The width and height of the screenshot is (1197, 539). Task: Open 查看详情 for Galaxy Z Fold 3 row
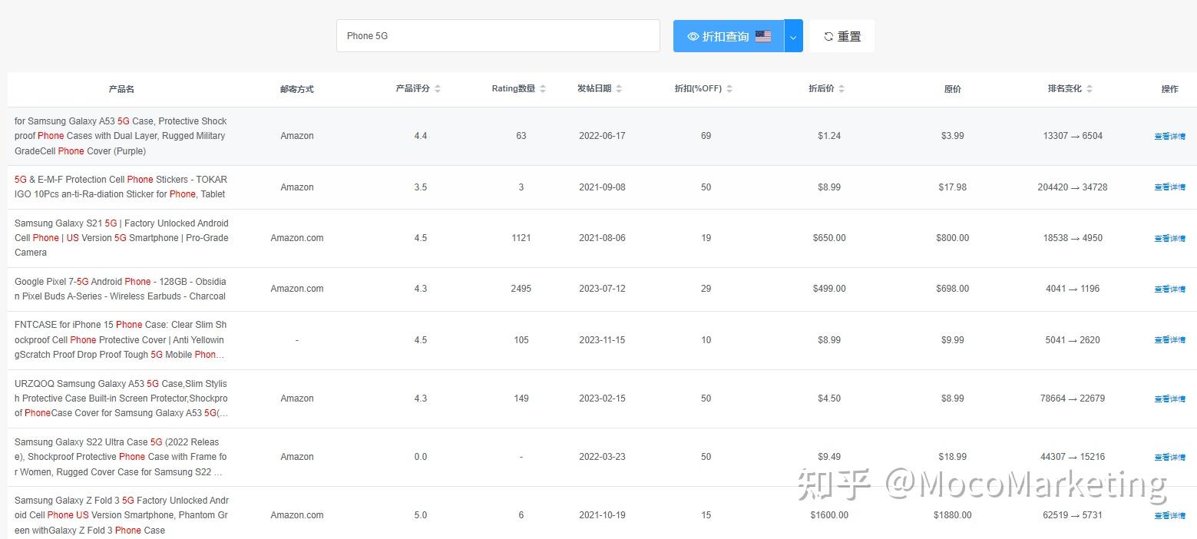[1169, 516]
